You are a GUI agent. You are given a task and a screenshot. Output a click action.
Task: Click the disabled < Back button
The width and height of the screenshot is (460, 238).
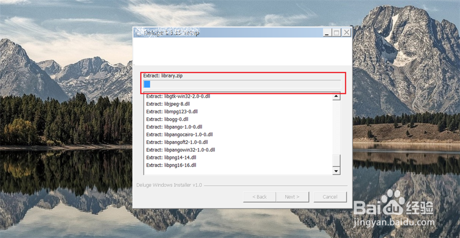coord(259,197)
